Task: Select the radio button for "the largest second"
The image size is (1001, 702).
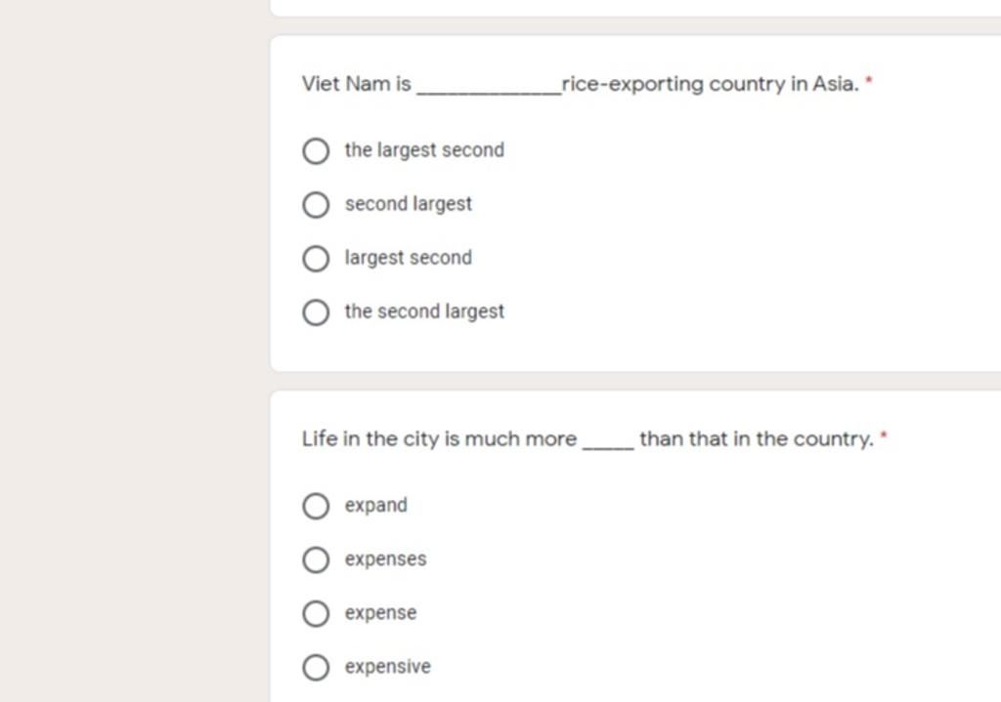Action: point(316,151)
